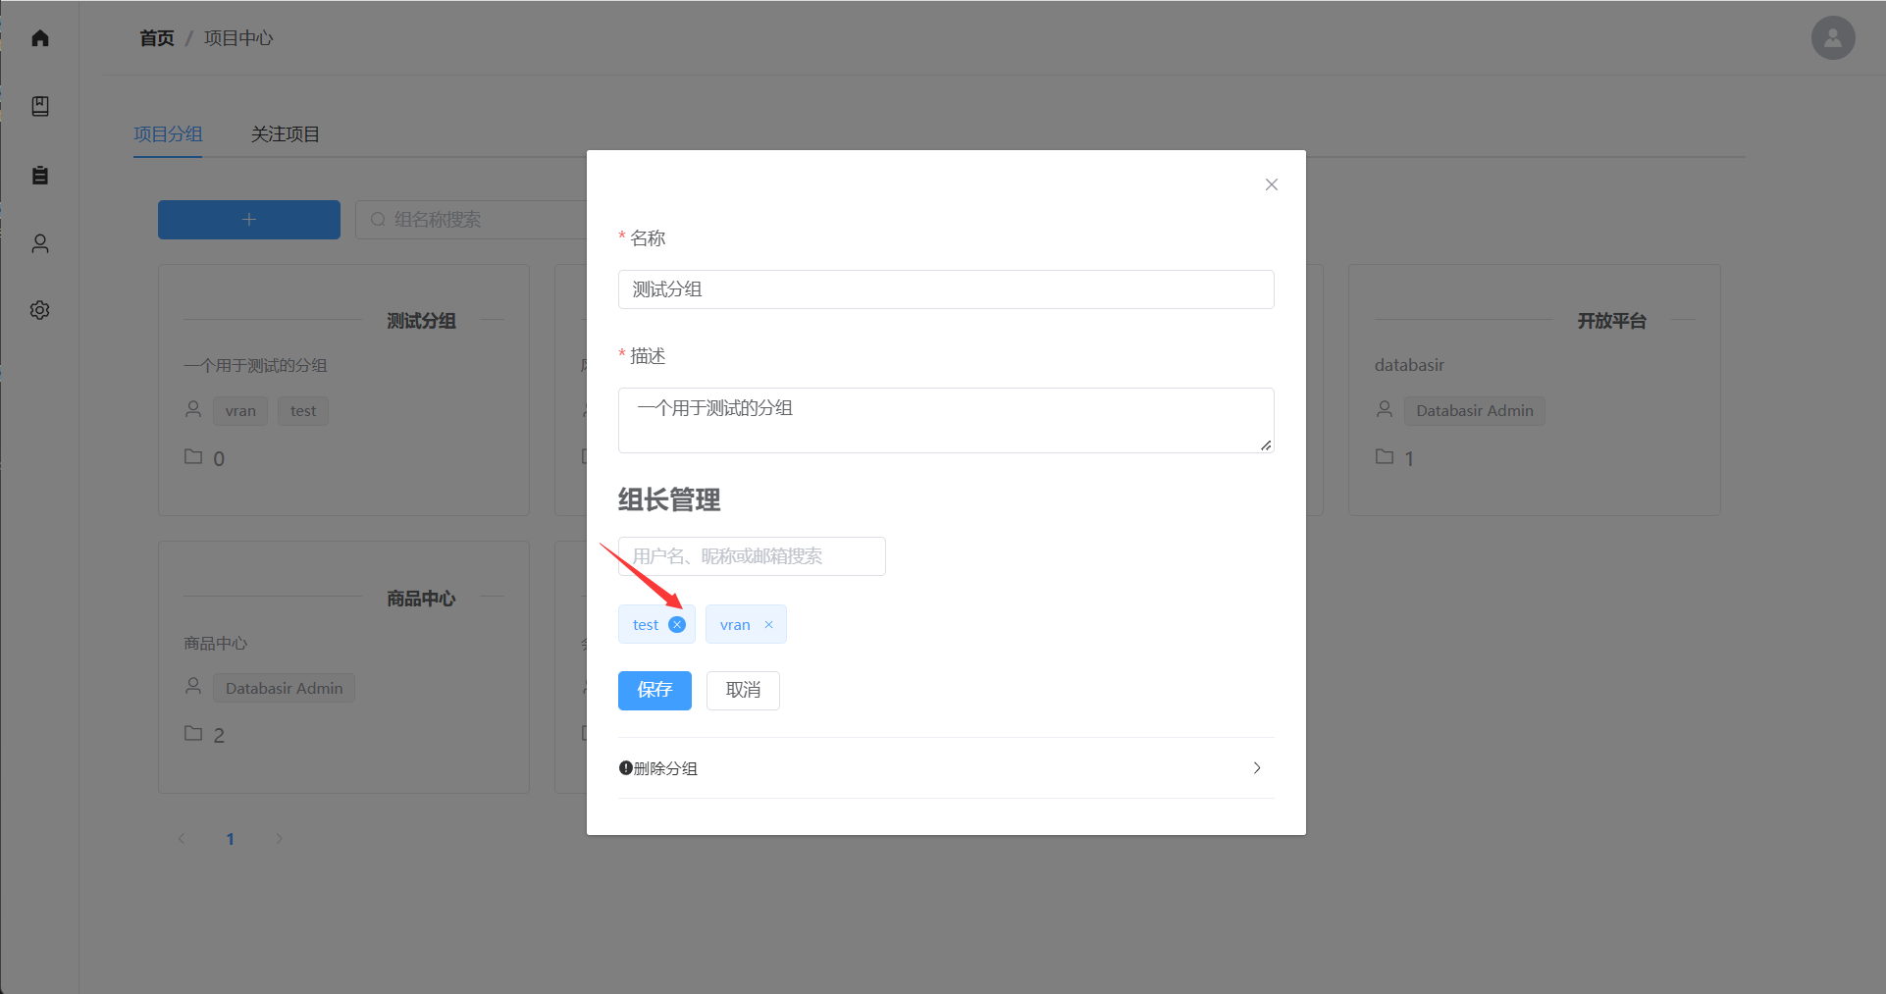Open the user management sidebar icon
Image resolution: width=1886 pixels, height=994 pixels.
(40, 243)
